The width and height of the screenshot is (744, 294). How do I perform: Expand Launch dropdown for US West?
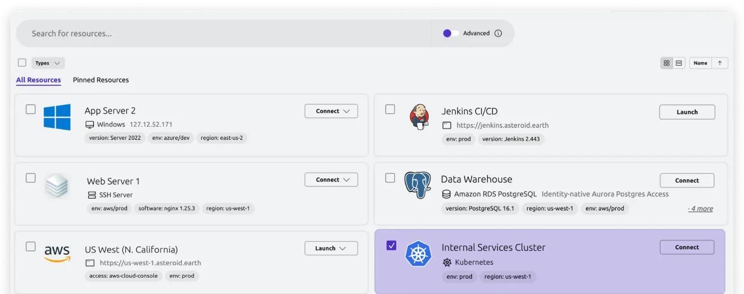point(331,249)
